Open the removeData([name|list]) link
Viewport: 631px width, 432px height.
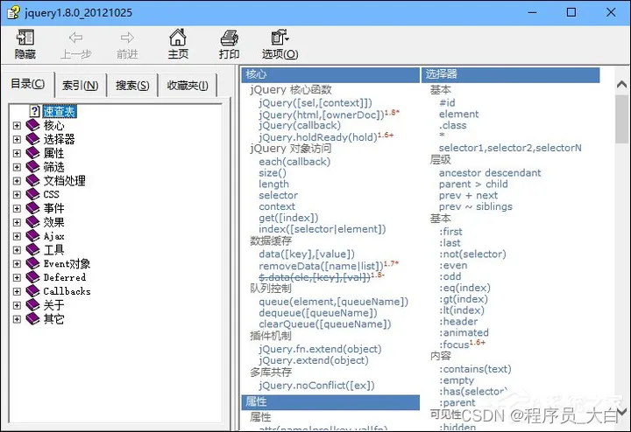[321, 266]
